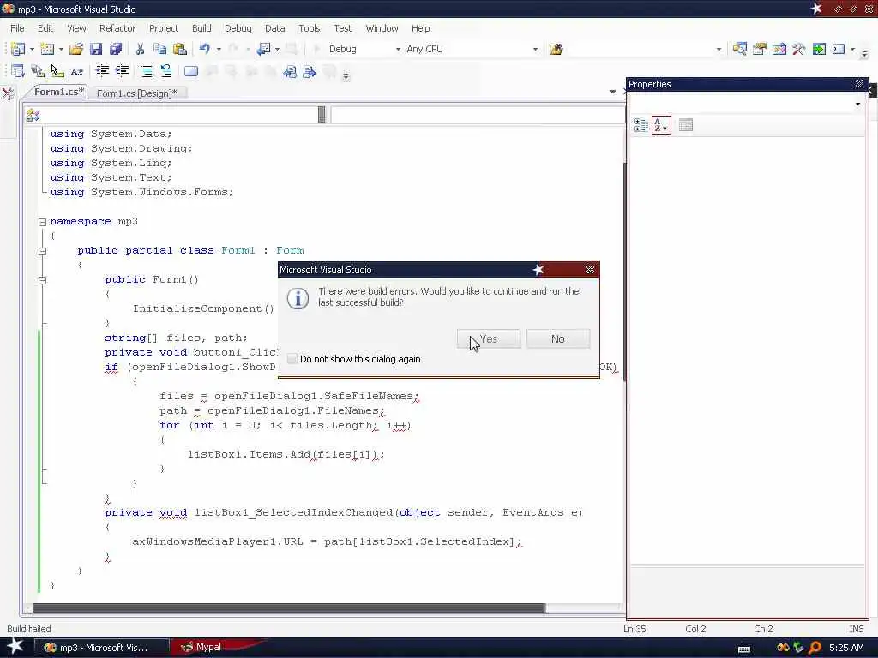The image size is (878, 658).
Task: Click the Find in Files icon
Action: (556, 49)
